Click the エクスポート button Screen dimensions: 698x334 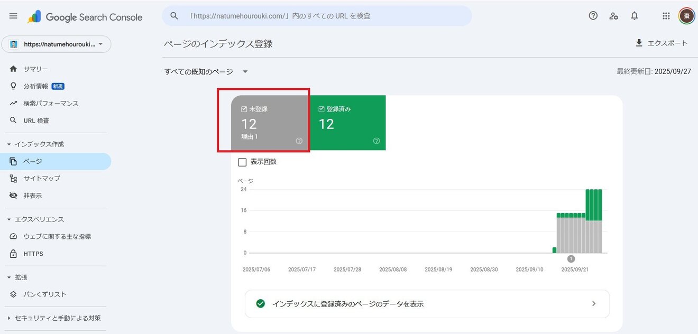tap(662, 43)
